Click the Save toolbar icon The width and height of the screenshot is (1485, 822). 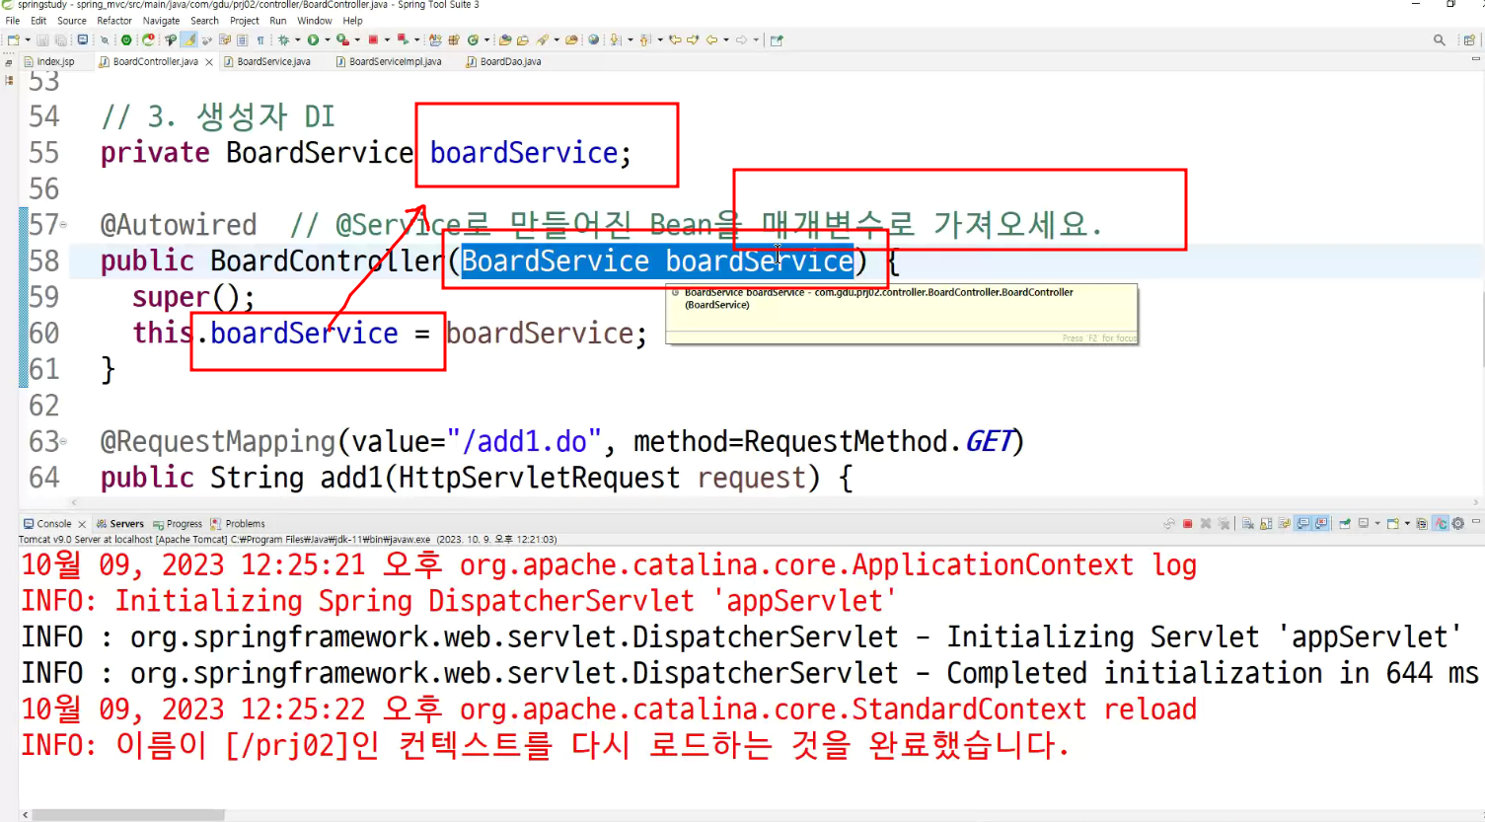coord(43,40)
